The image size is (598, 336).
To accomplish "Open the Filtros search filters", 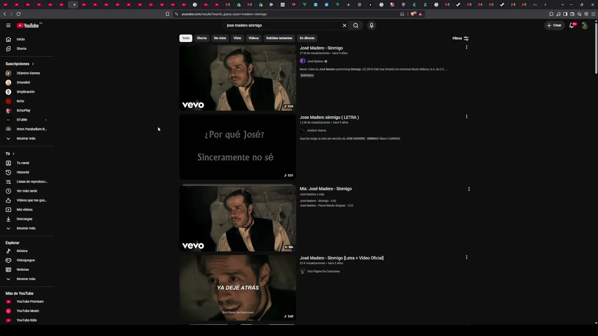I will point(461,38).
